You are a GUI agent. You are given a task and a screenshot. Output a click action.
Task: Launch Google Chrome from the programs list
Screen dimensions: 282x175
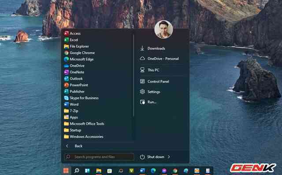coord(79,53)
